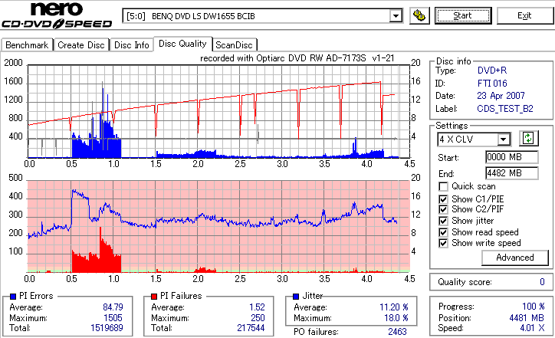555x338 pixels.
Task: Click the disc type value DVD+R
Action: point(492,71)
